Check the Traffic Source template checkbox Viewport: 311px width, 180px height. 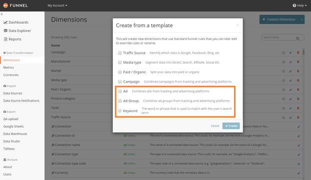point(120,53)
